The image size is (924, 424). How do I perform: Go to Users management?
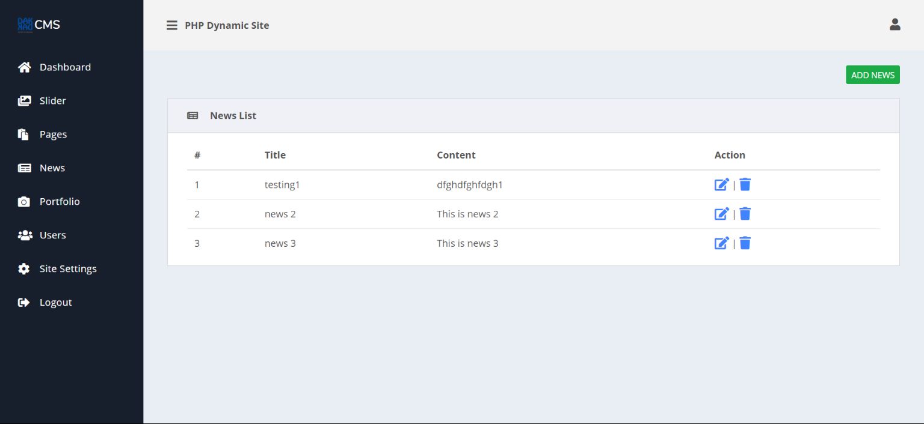[52, 235]
